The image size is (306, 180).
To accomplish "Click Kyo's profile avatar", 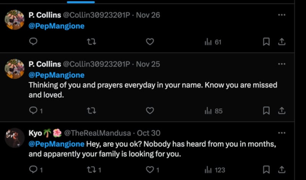I will coord(15,138).
